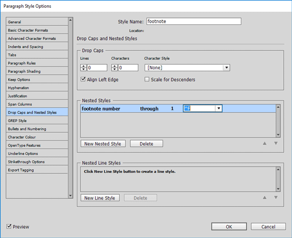Expand the nested style delimiter dropdown
This screenshot has width=292, height=238.
point(219,109)
